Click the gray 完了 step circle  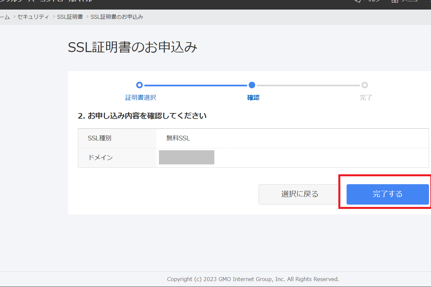click(364, 85)
